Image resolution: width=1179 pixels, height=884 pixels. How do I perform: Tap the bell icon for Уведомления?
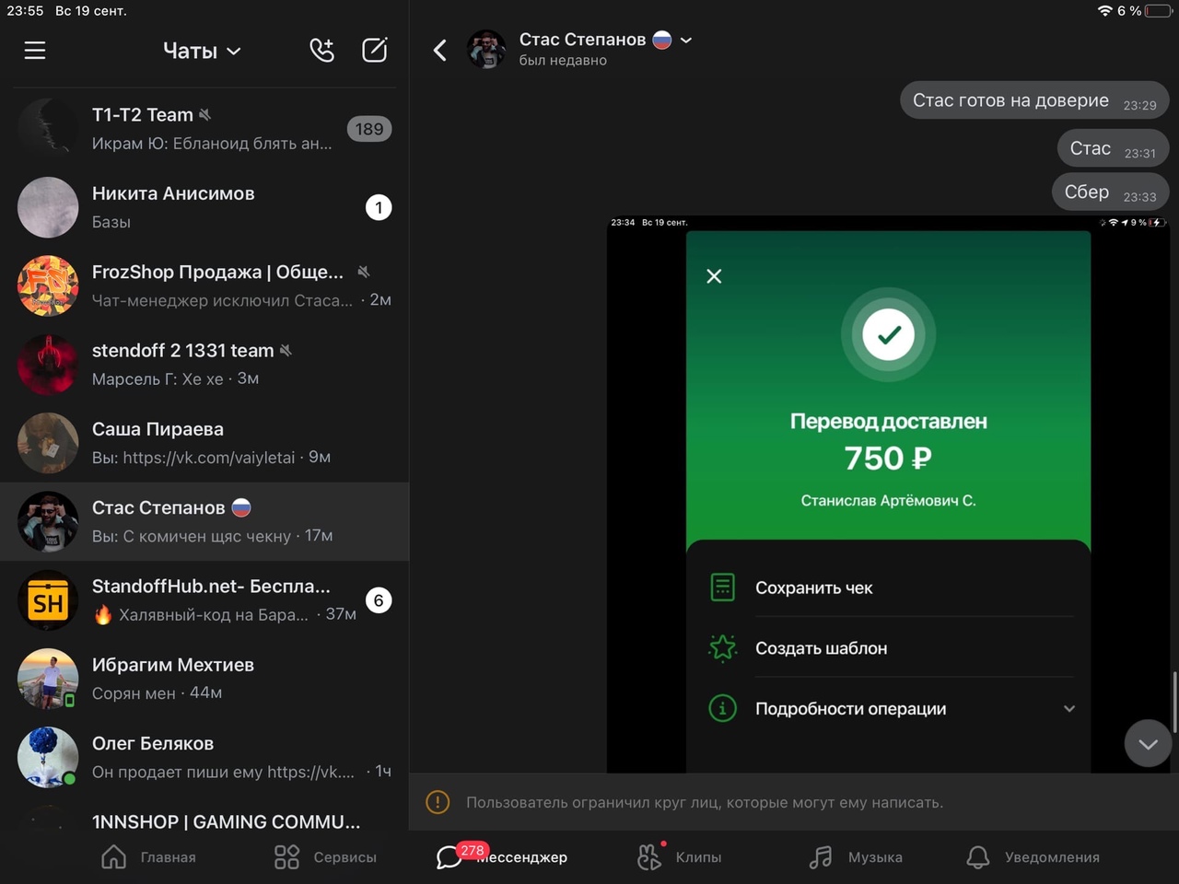tap(977, 857)
